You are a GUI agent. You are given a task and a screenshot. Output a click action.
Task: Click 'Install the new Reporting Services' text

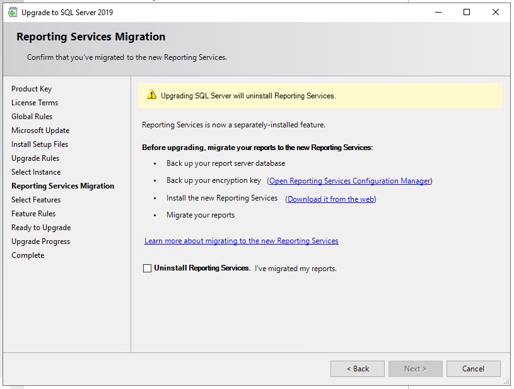(x=222, y=198)
